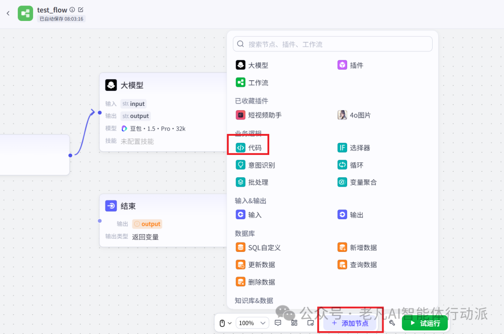
Task: Click the grid layout icon in the toolbar
Action: click(294, 323)
